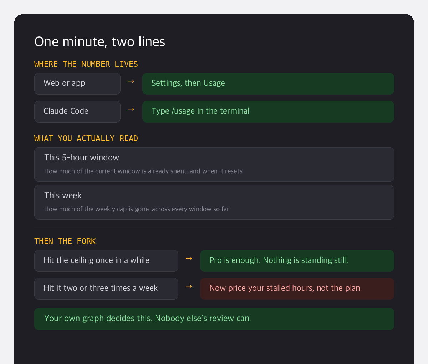This screenshot has width=428, height=364.
Task: Select 'Hit the ceiling once in a while' box
Action: click(x=106, y=261)
